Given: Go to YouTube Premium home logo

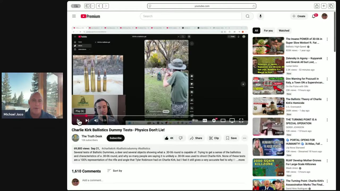Looking at the screenshot, I should click(x=90, y=16).
